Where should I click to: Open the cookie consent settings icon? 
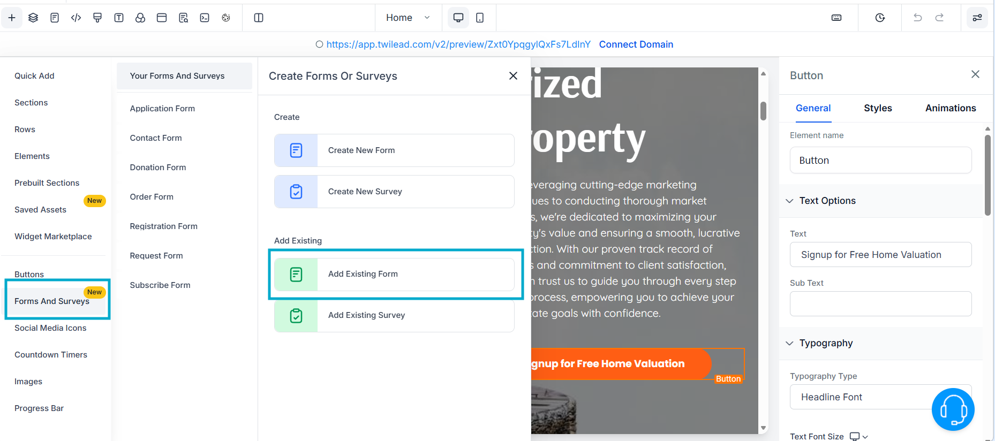tap(226, 18)
